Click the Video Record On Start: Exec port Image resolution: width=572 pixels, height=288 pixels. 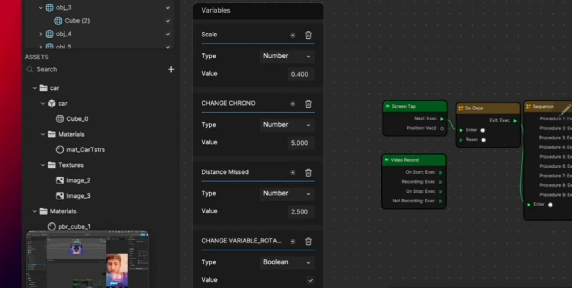tap(441, 173)
